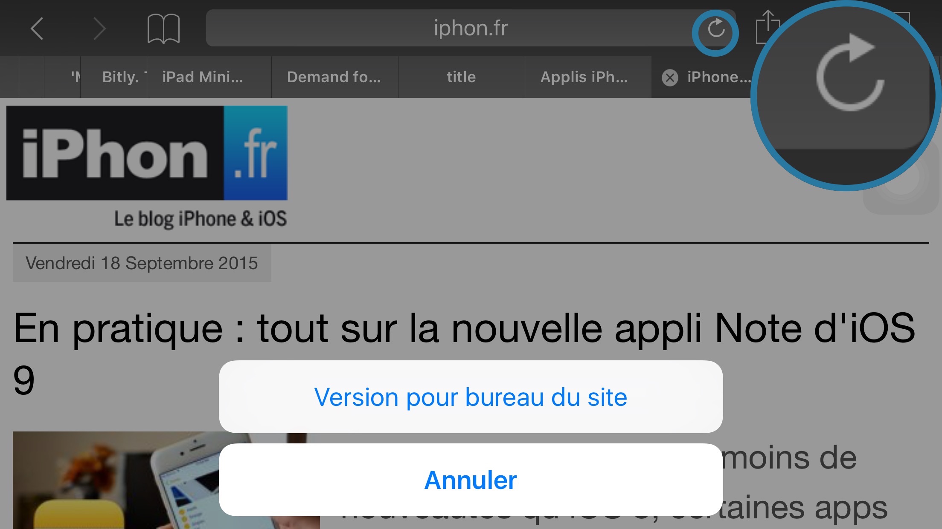Screen dimensions: 942x529
Task: Select 'Version pour bureau du site' option
Action: click(471, 397)
